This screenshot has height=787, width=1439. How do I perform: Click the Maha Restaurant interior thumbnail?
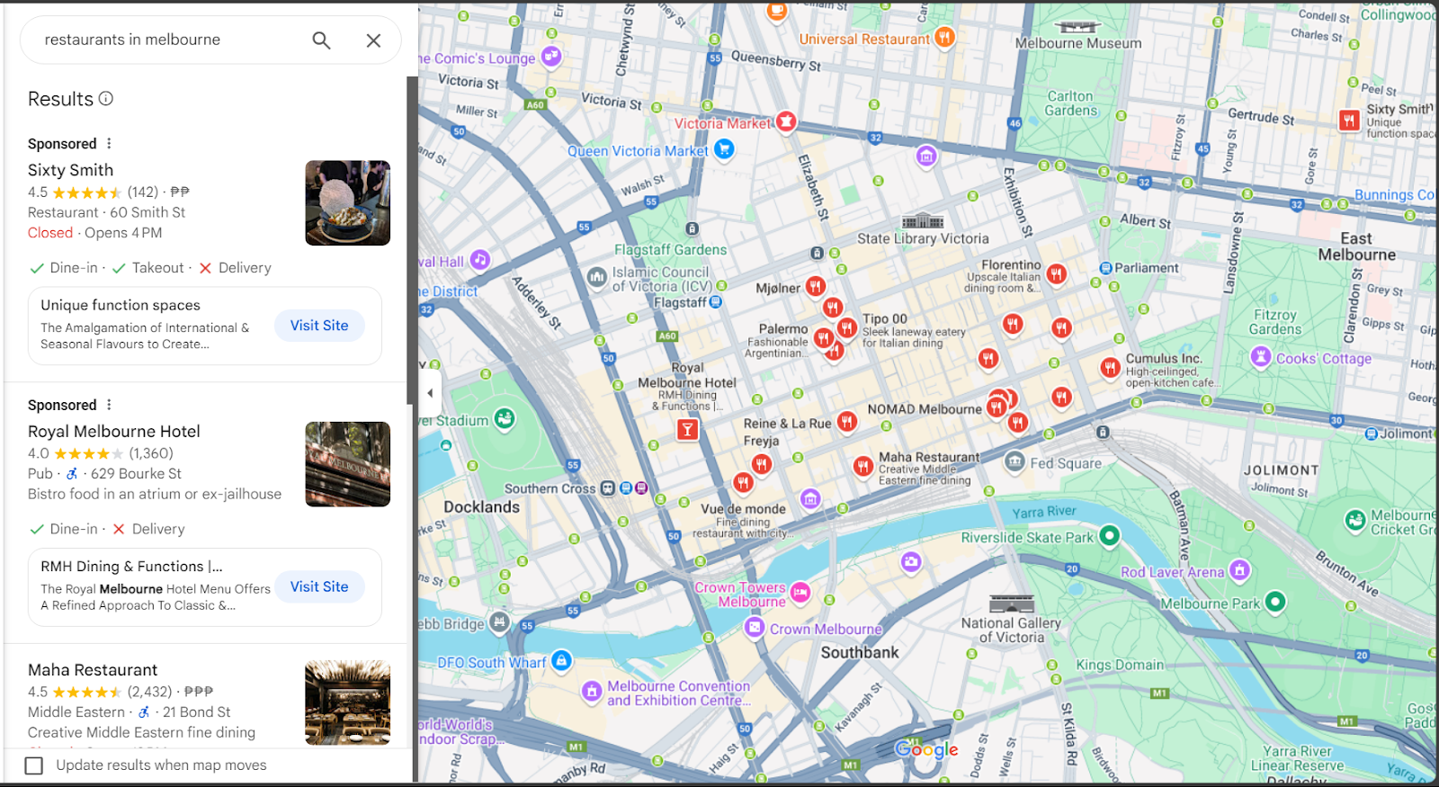(347, 702)
